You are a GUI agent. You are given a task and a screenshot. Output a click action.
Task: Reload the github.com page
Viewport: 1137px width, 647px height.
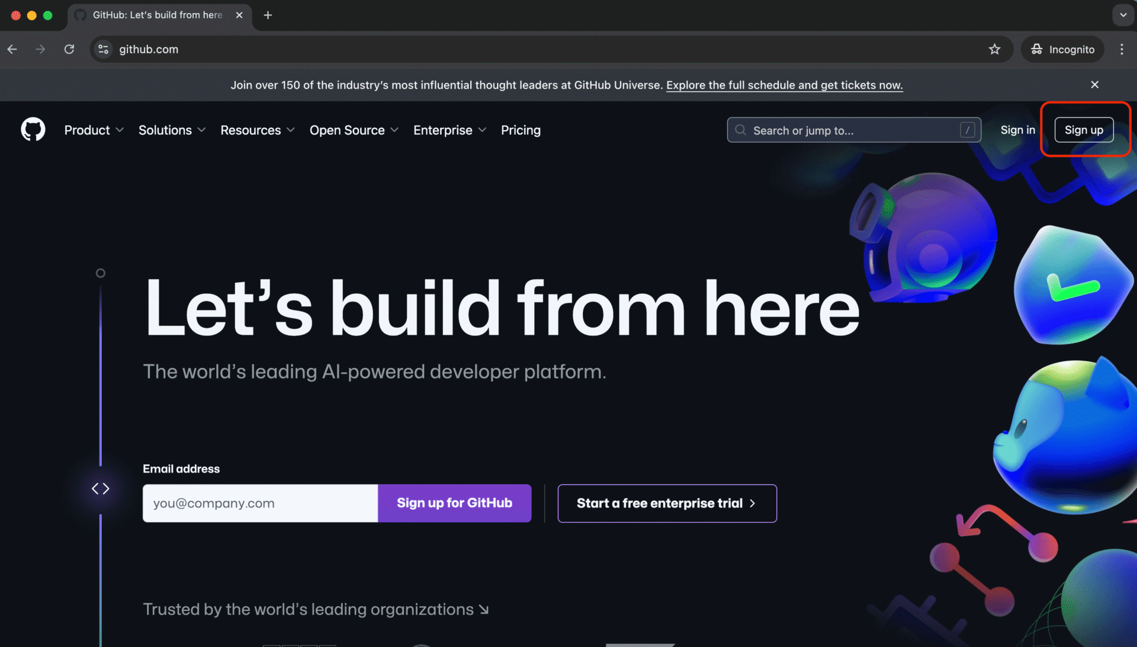[69, 49]
